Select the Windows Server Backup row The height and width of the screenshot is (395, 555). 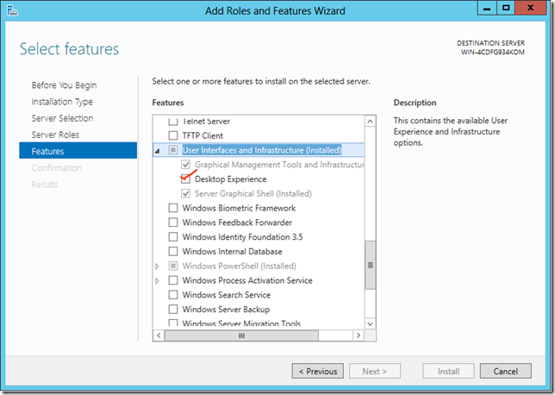coord(226,310)
